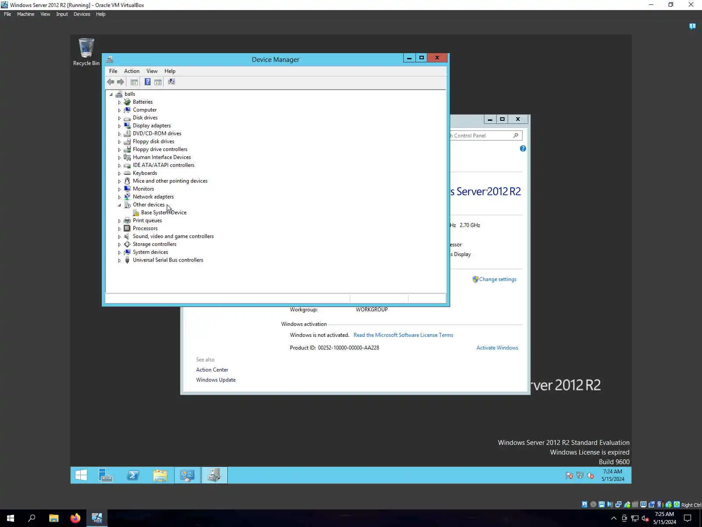702x527 pixels.
Task: Scan for hardware changes via toolbar icon
Action: click(x=172, y=82)
